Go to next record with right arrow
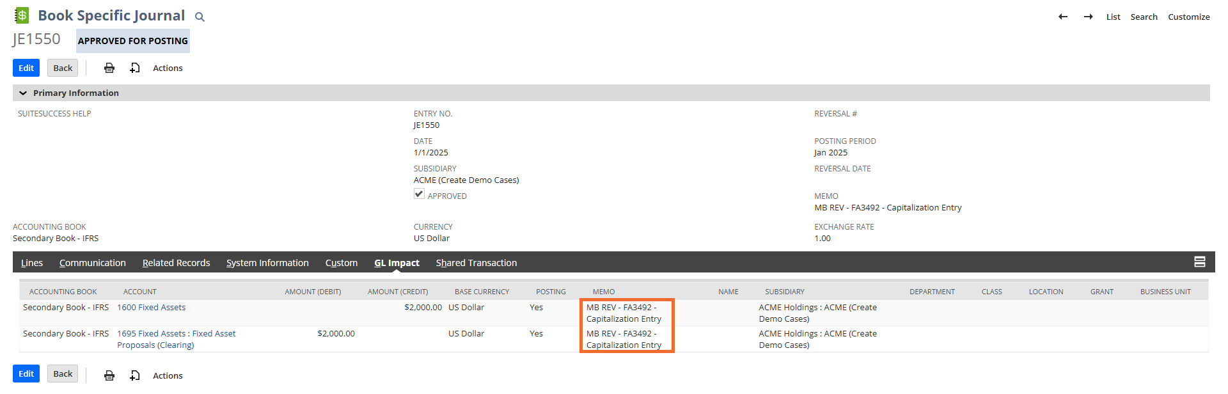This screenshot has height=394, width=1228. [1088, 17]
